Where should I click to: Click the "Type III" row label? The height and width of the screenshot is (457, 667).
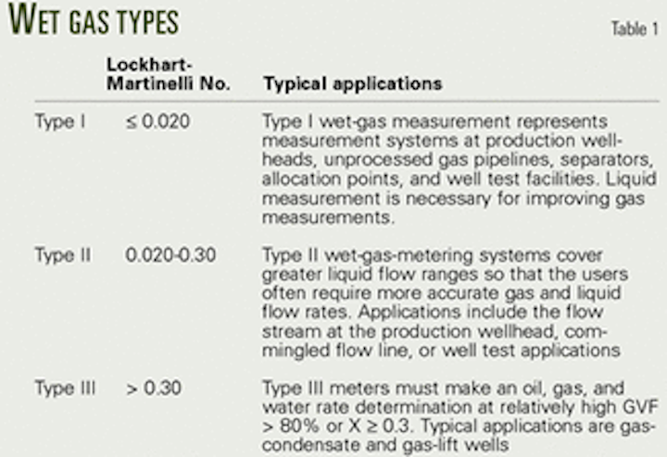[66, 388]
